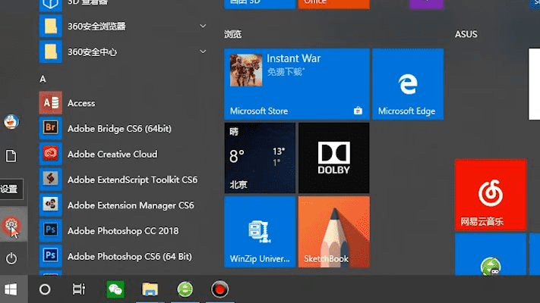This screenshot has width=540, height=303.
Task: Click the 浏览 tile group title
Action: click(x=233, y=34)
